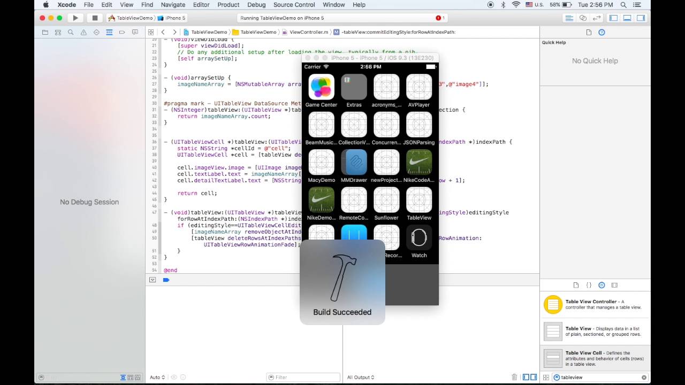Viewport: 685px width, 385px height.
Task: Show the Quick Help inspector
Action: [602, 32]
